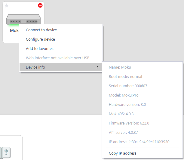
Task: Click the Moku:Pro device image
Action: 23,19
